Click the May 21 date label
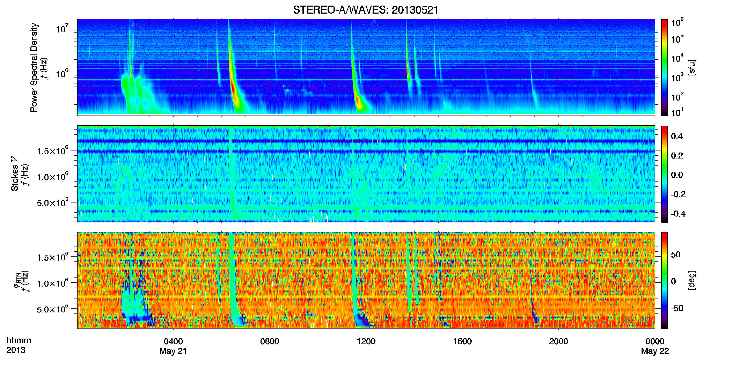 [x=173, y=351]
